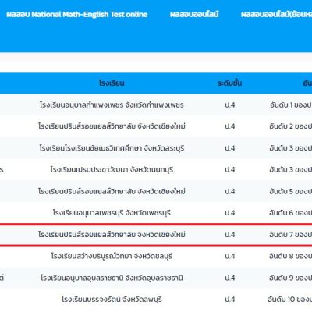Select row โรงเรียนโรงเรียนชัยเมธวิเทศศึกษา จังหวัดสระบุรี
312x312 pixels.
(x=156, y=148)
